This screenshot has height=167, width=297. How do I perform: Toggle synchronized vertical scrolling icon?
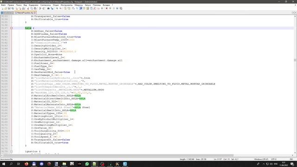(65, 8)
